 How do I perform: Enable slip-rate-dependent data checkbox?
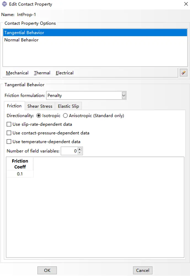point(9,124)
